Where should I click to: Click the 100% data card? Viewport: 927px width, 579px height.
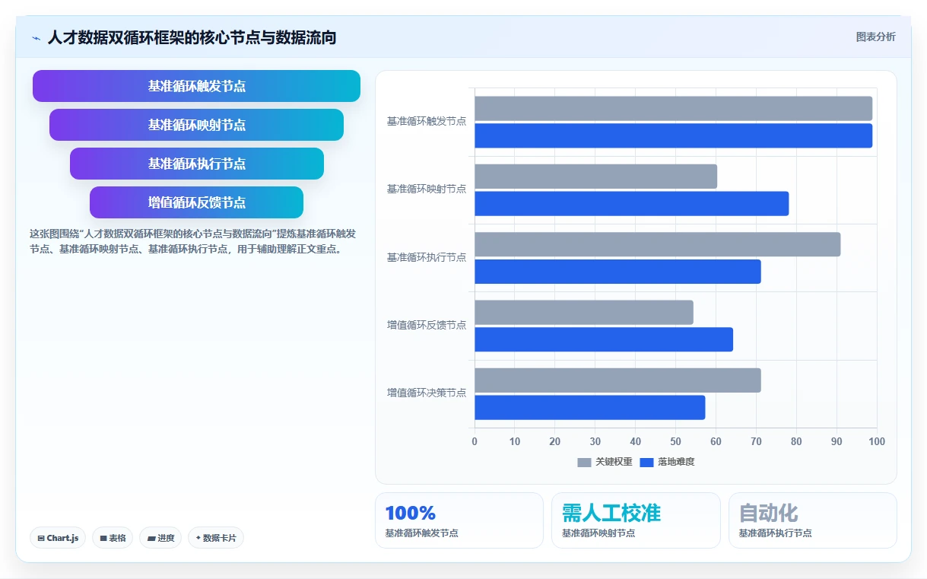(x=459, y=520)
